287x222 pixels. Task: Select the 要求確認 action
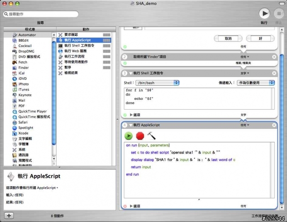click(84, 35)
